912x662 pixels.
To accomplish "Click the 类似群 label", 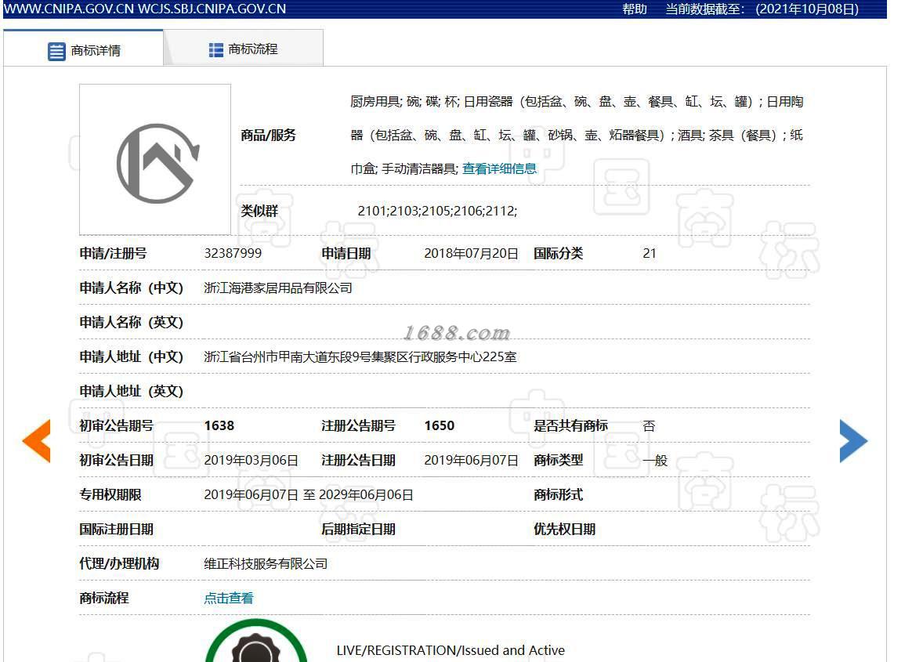I will tap(259, 211).
